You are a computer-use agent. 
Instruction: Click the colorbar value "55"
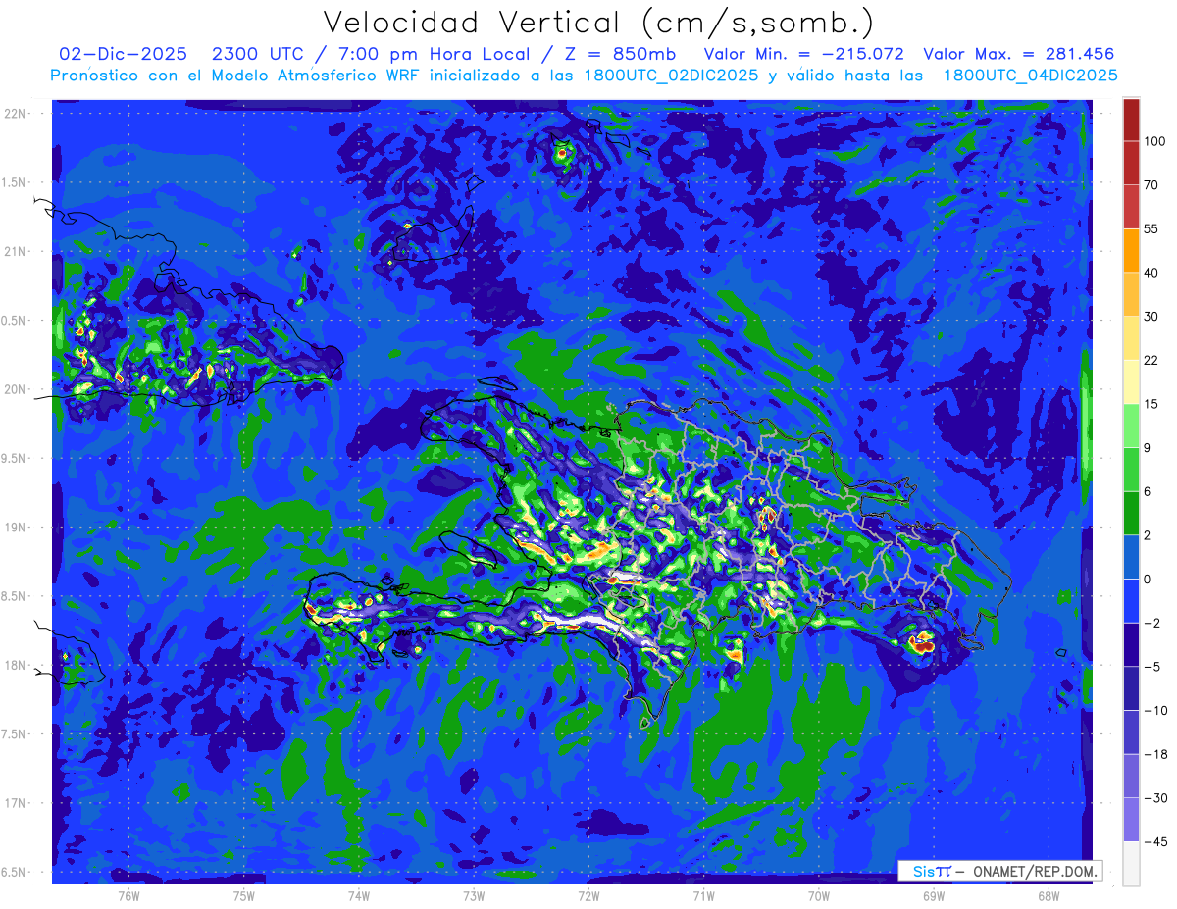[1152, 228]
